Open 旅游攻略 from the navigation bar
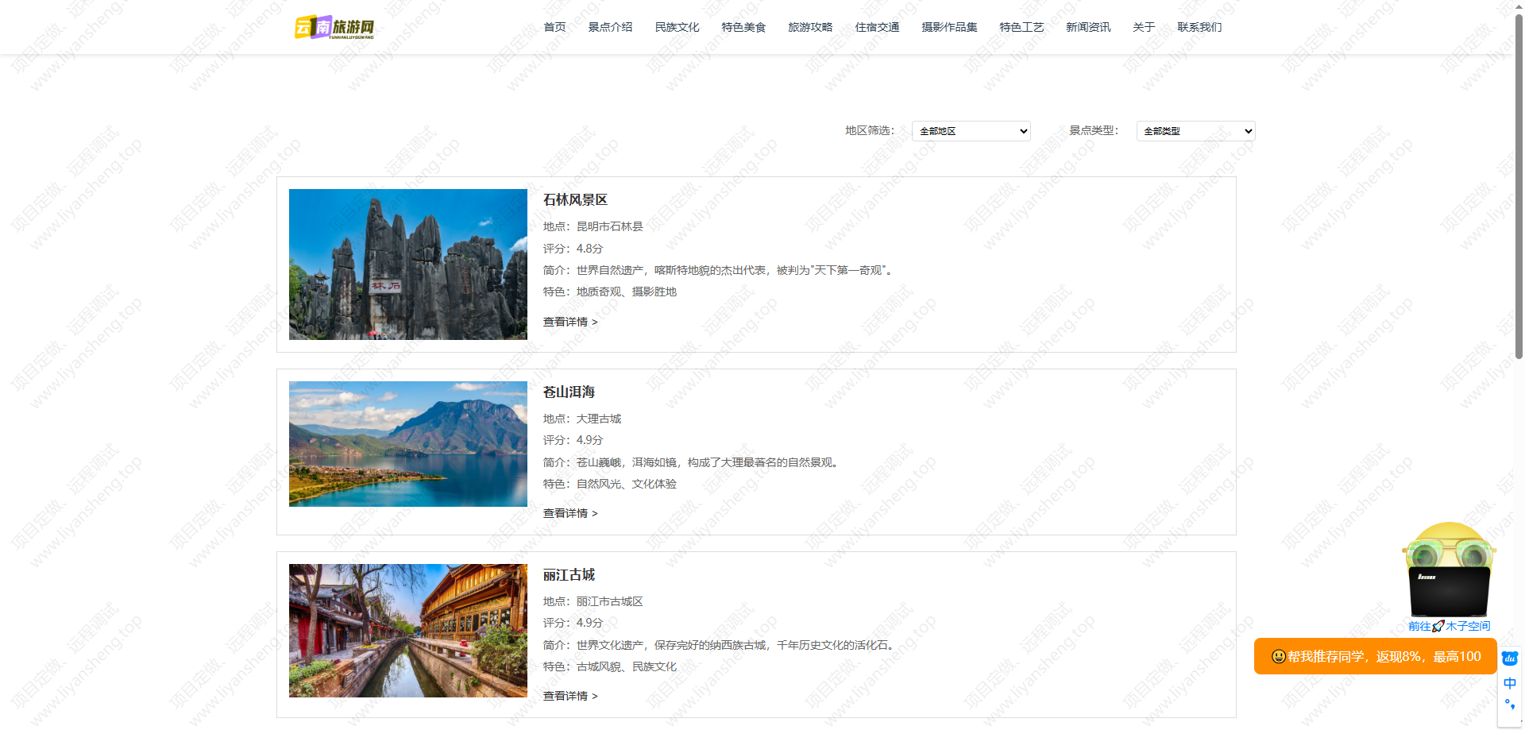1525x730 pixels. coord(810,27)
